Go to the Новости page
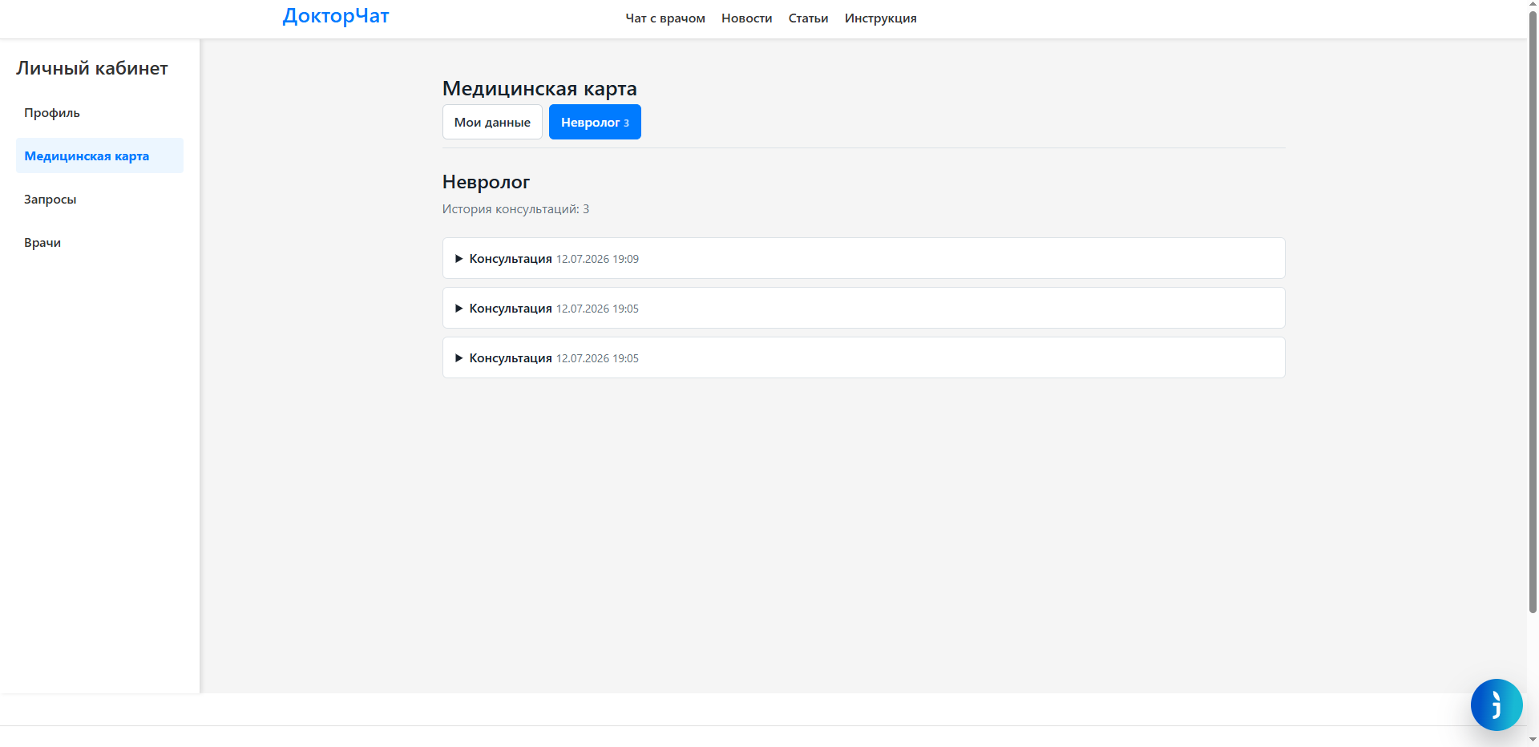1539x747 pixels. point(746,18)
